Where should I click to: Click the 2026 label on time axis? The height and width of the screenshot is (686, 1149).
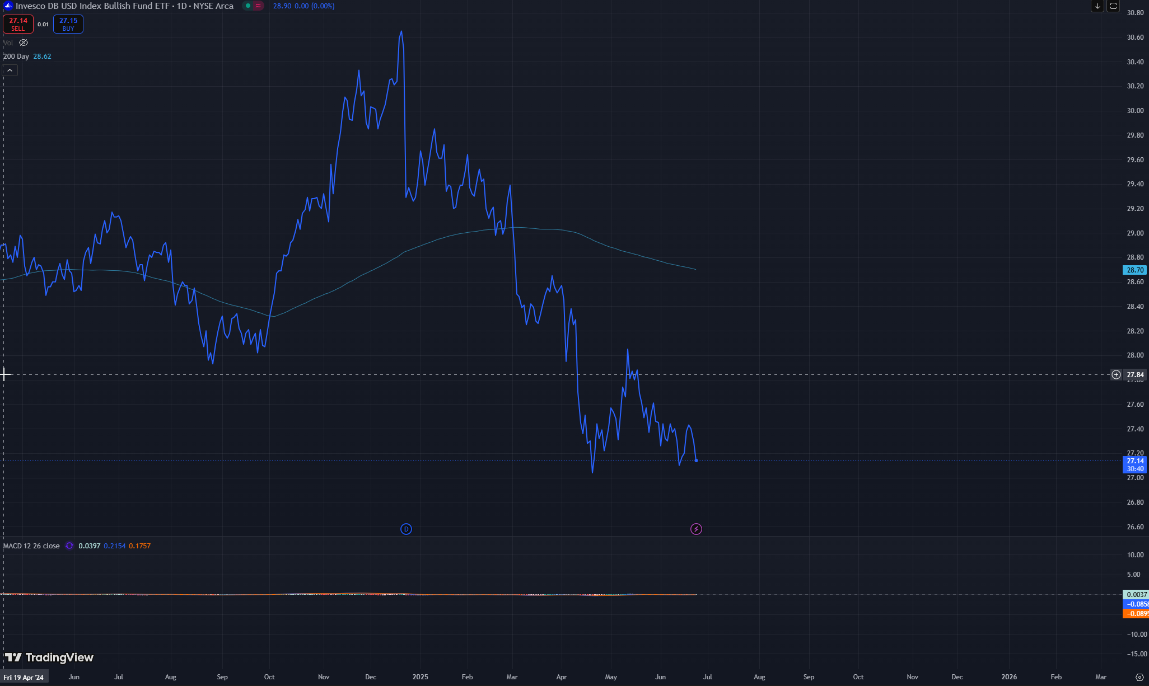click(x=1009, y=677)
